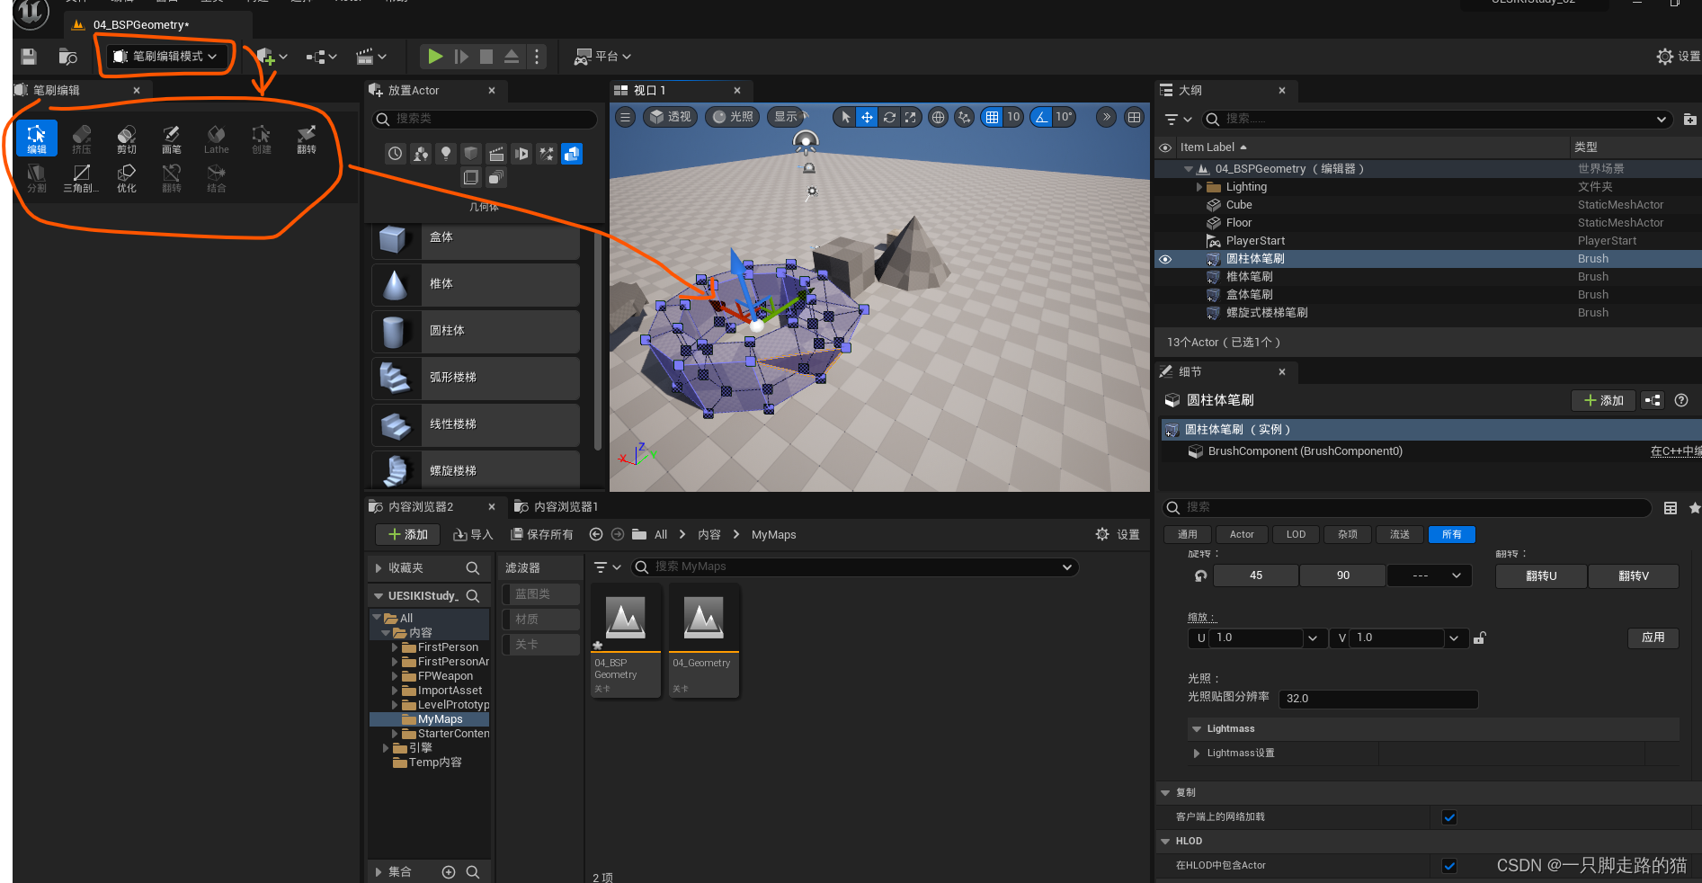1702x883 pixels.
Task: Expand Lightmass设置 section
Action: tap(1196, 754)
